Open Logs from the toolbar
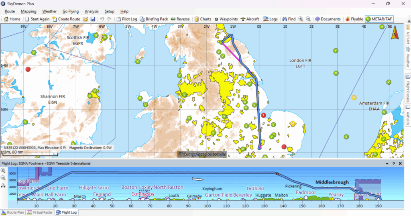 pyautogui.click(x=270, y=19)
